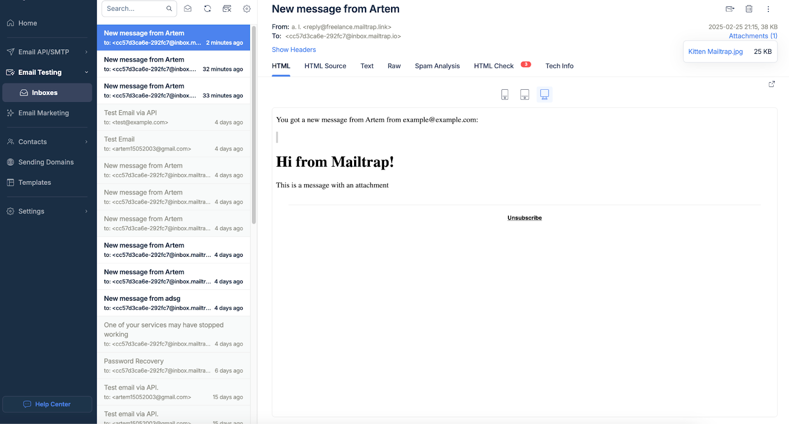
Task: Click the clear inbox icon
Action: pyautogui.click(x=227, y=8)
